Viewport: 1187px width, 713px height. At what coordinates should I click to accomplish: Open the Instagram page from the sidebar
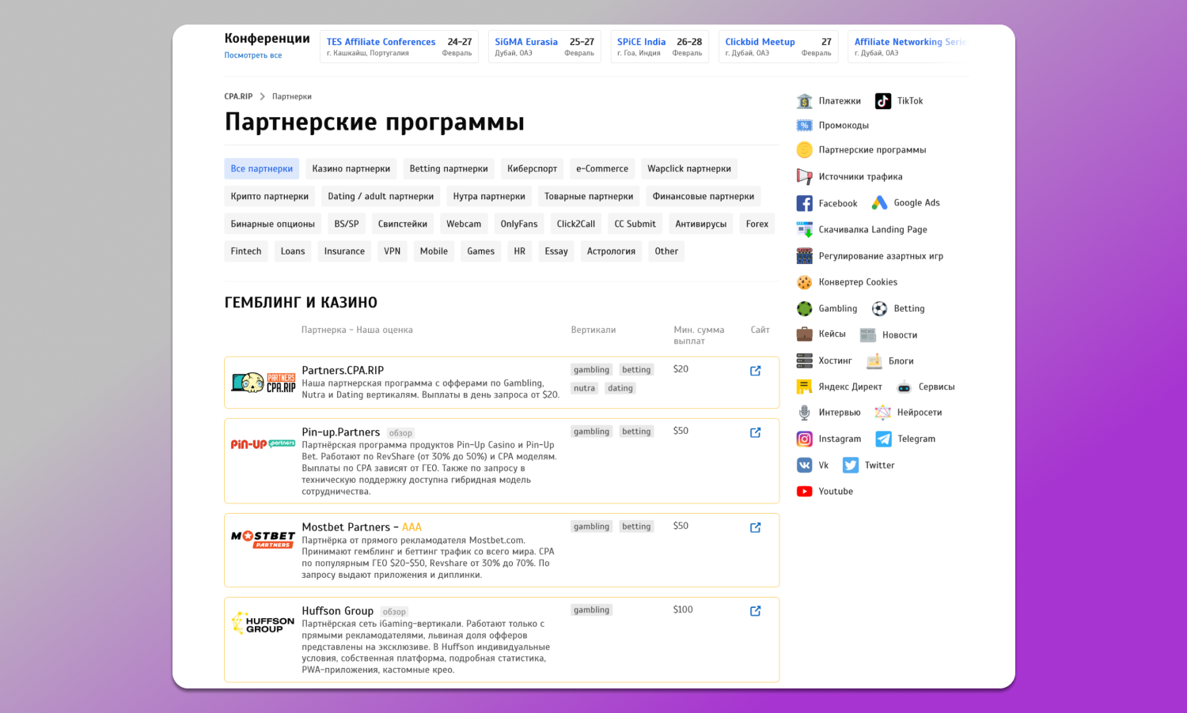click(829, 439)
